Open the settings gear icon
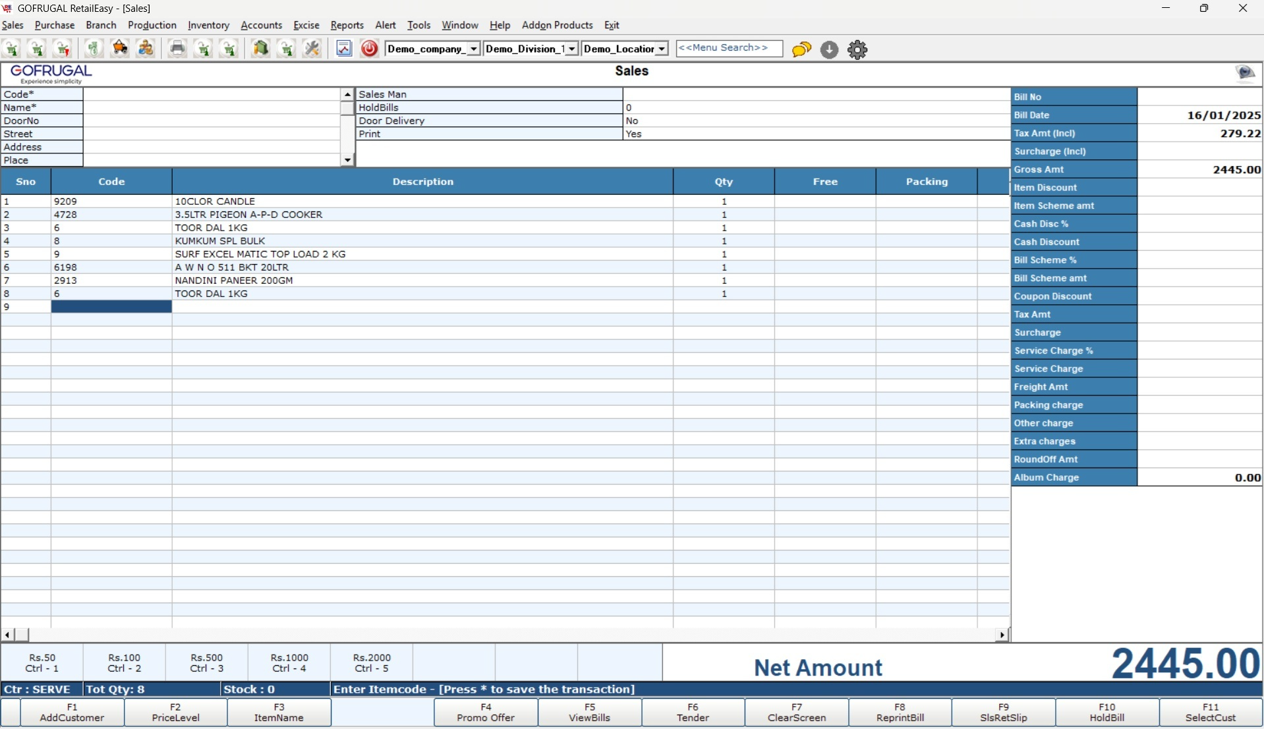Image resolution: width=1264 pixels, height=729 pixels. pos(857,49)
